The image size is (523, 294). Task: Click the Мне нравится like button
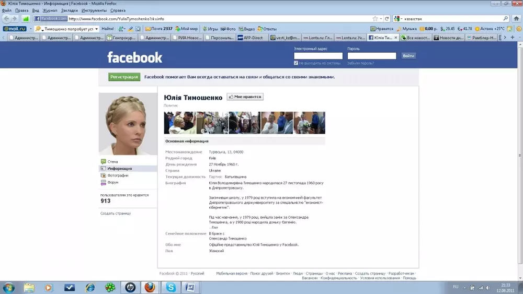245,97
